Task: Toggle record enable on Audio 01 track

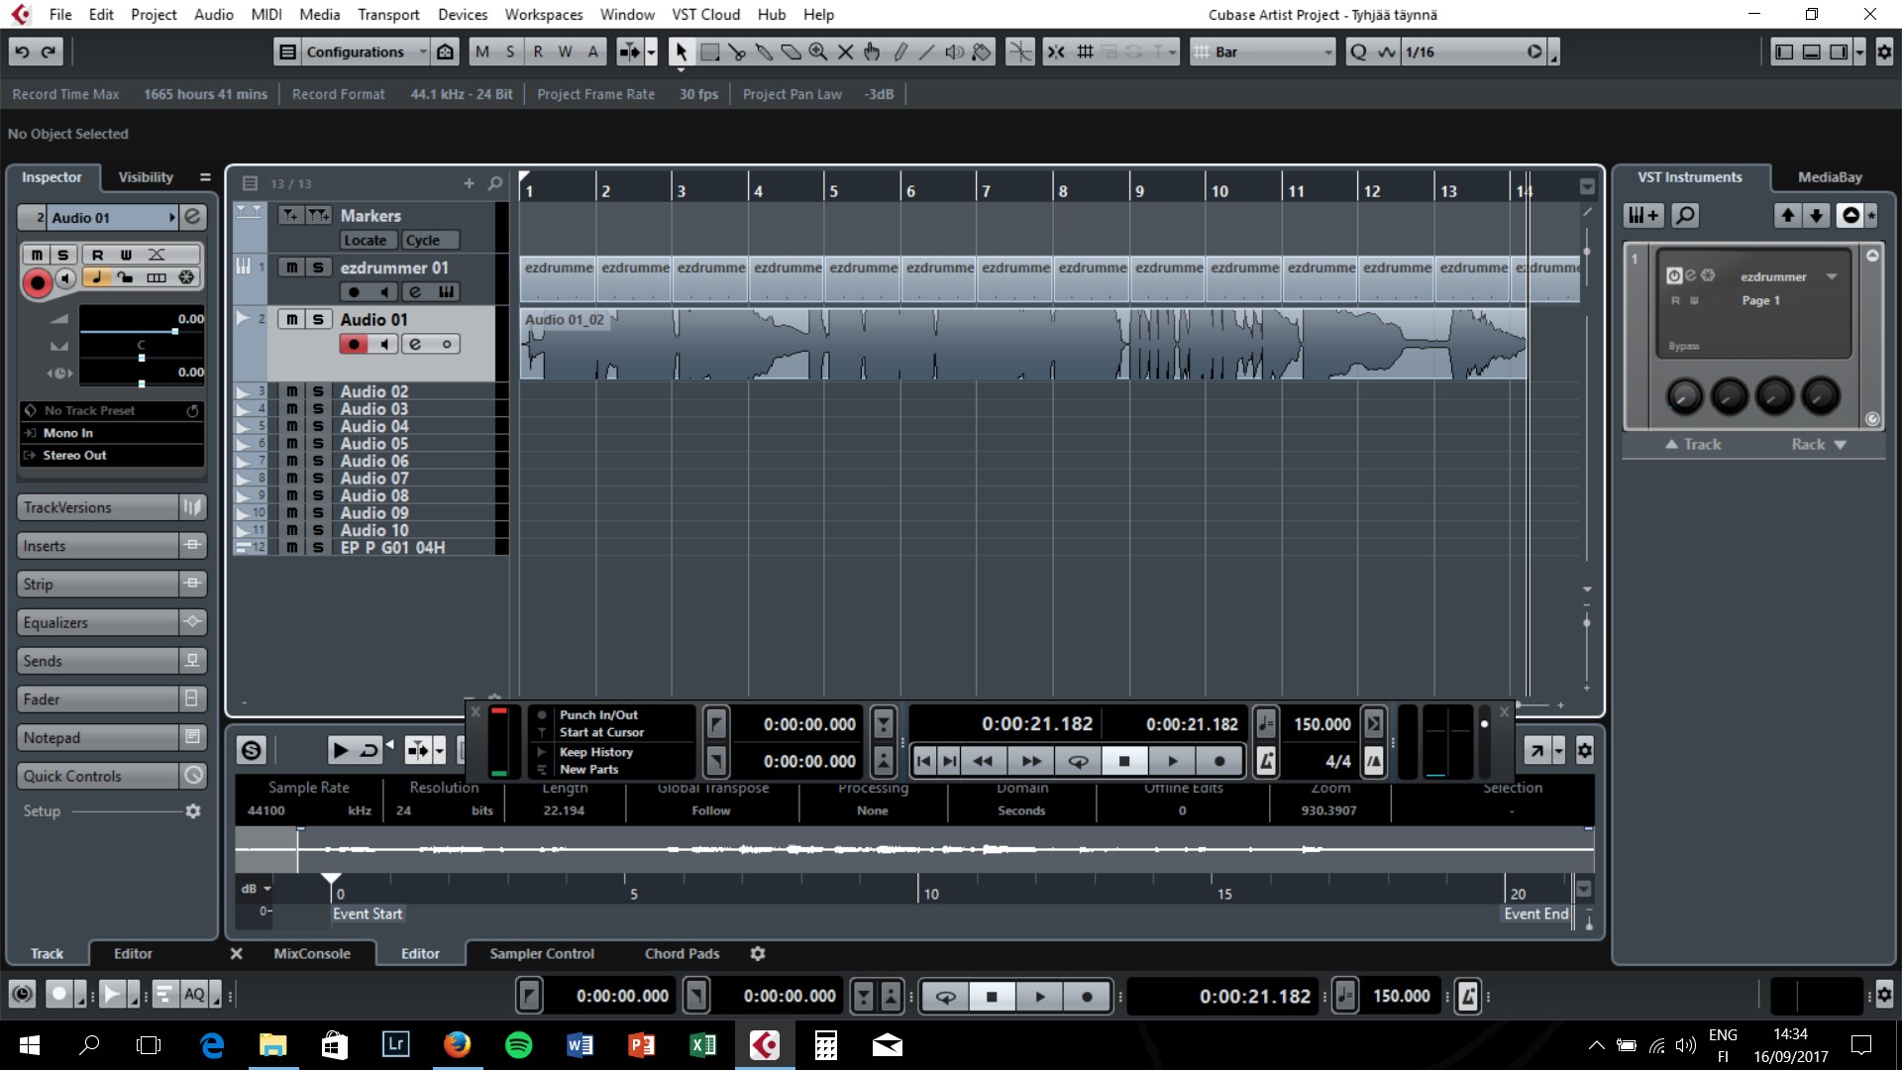Action: (354, 344)
